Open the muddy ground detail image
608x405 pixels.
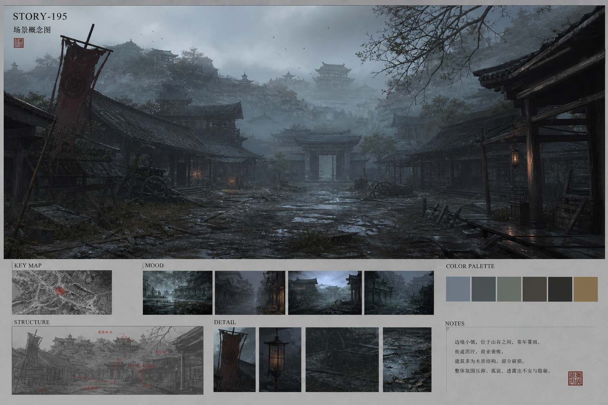click(x=407, y=360)
